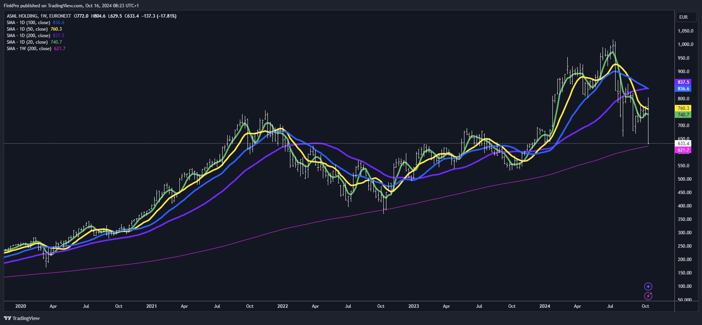Click the 550.0 price axis label
702x325 pixels.
[683, 166]
